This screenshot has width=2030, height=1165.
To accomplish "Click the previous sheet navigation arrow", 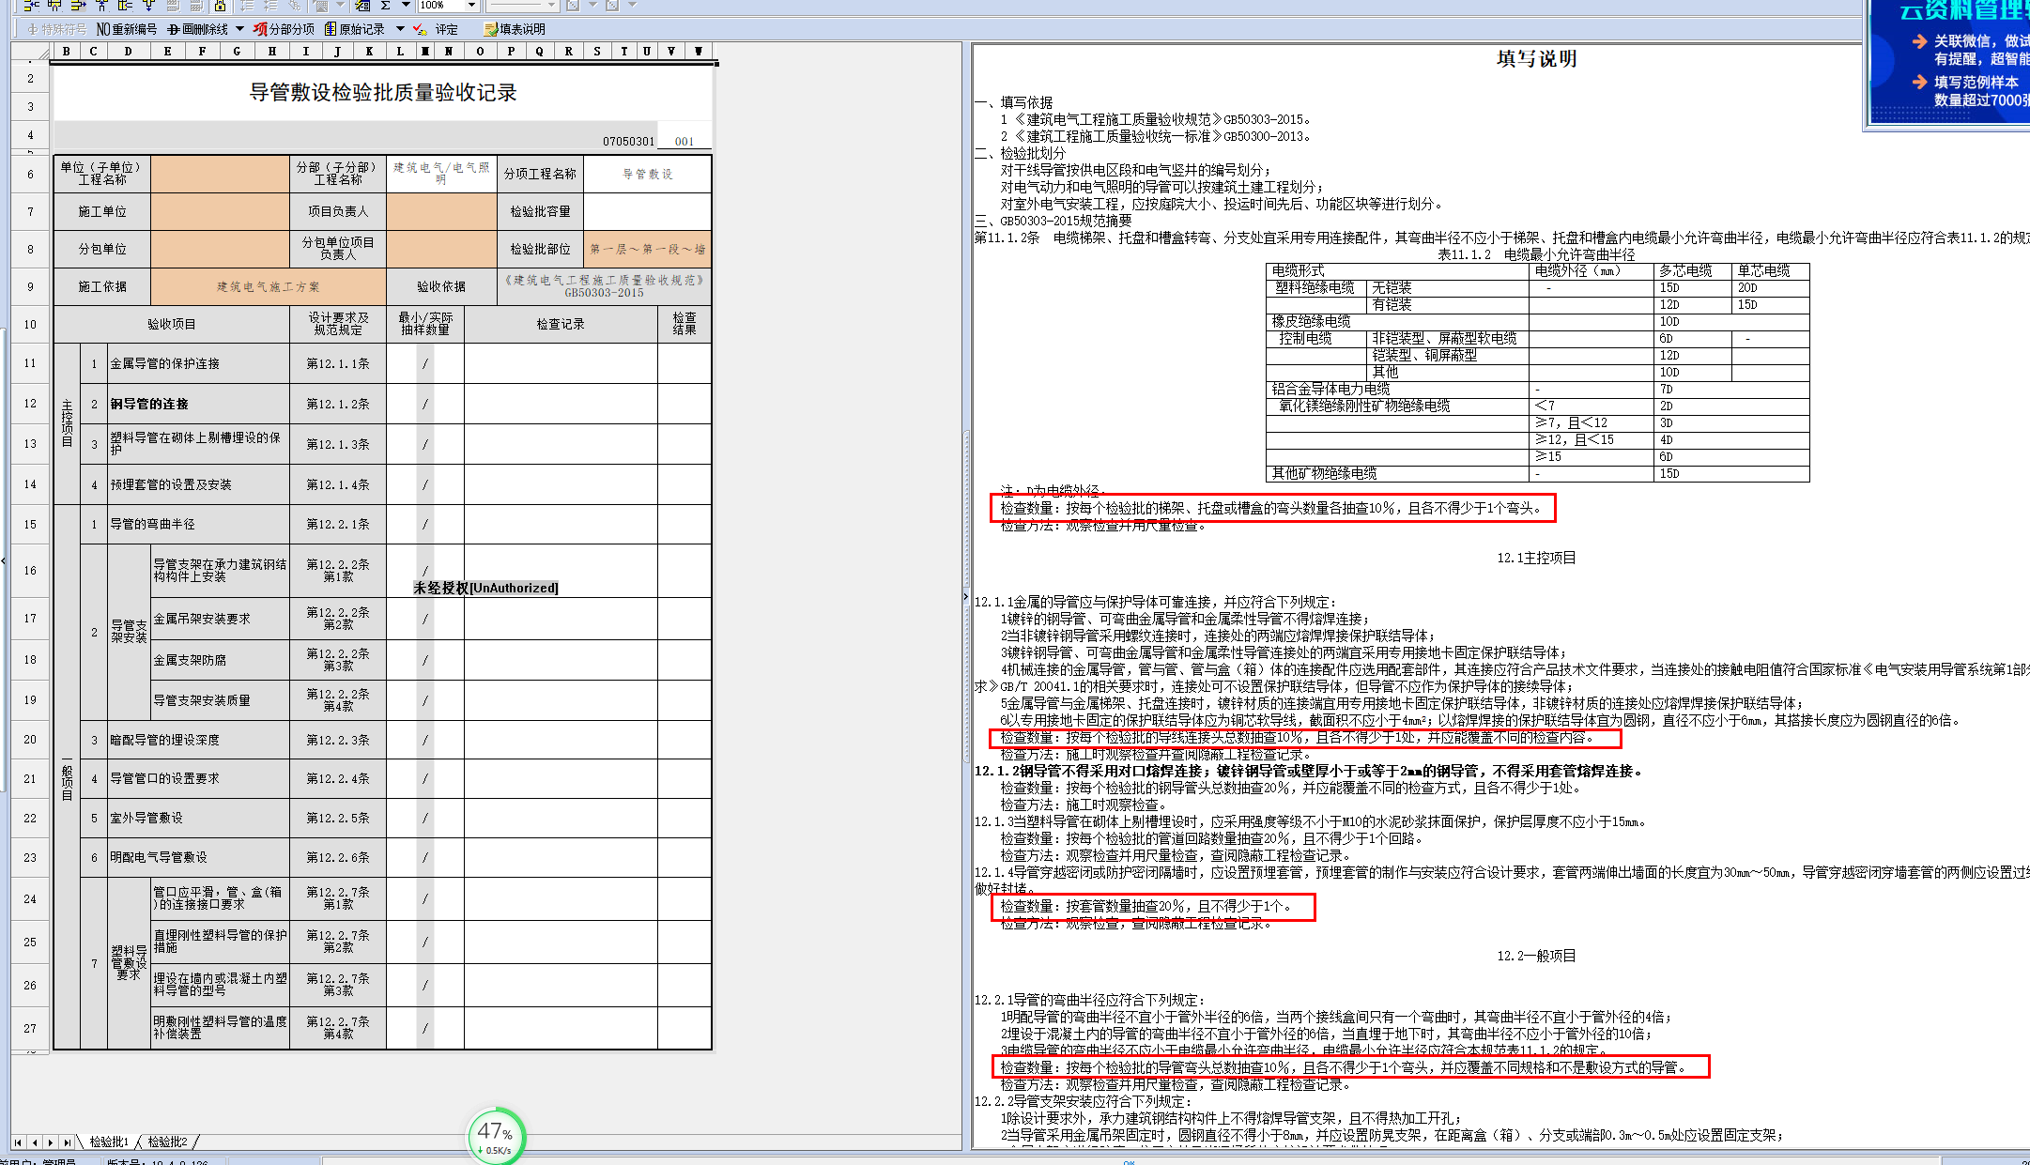I will pyautogui.click(x=35, y=1142).
